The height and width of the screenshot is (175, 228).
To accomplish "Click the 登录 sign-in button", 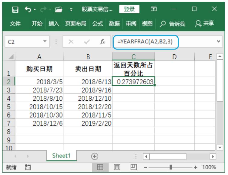I will (x=129, y=9).
